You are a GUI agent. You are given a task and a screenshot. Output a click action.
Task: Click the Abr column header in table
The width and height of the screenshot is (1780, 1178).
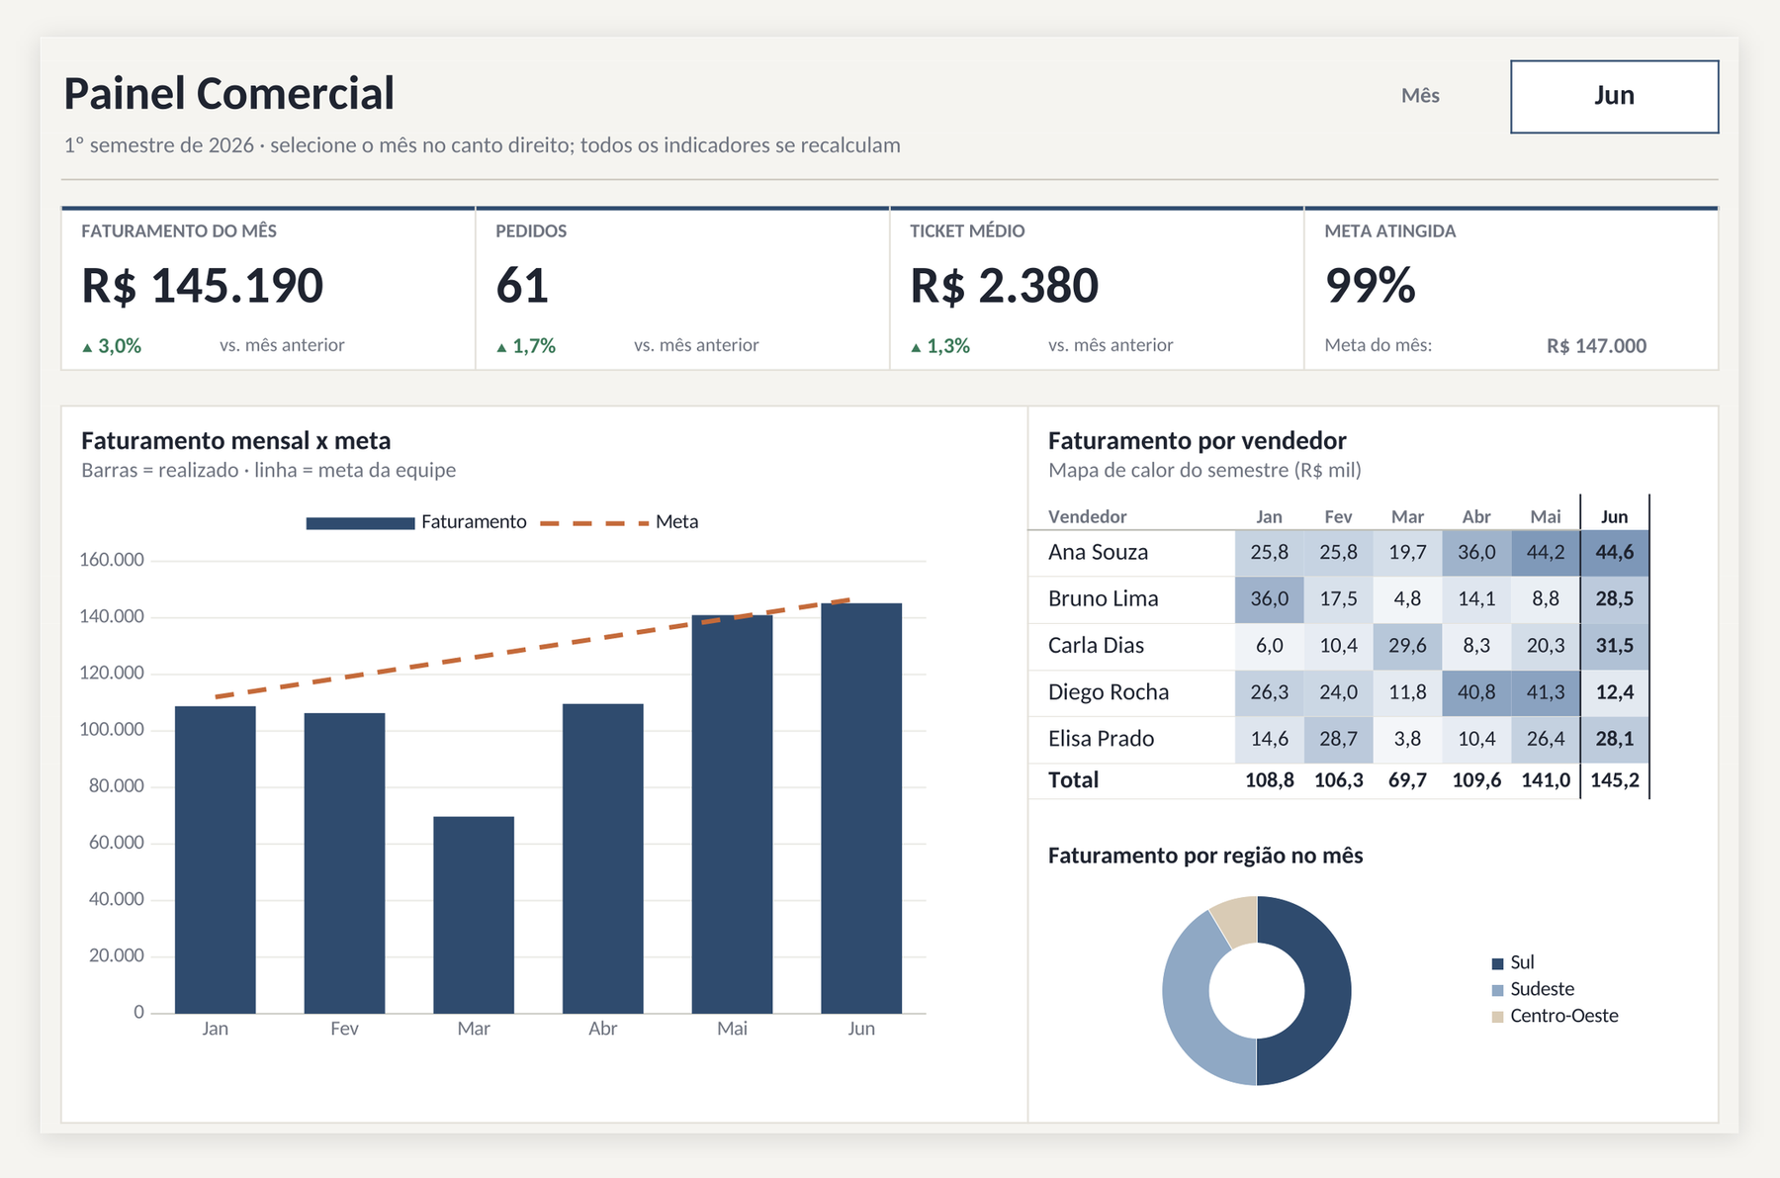[1476, 516]
